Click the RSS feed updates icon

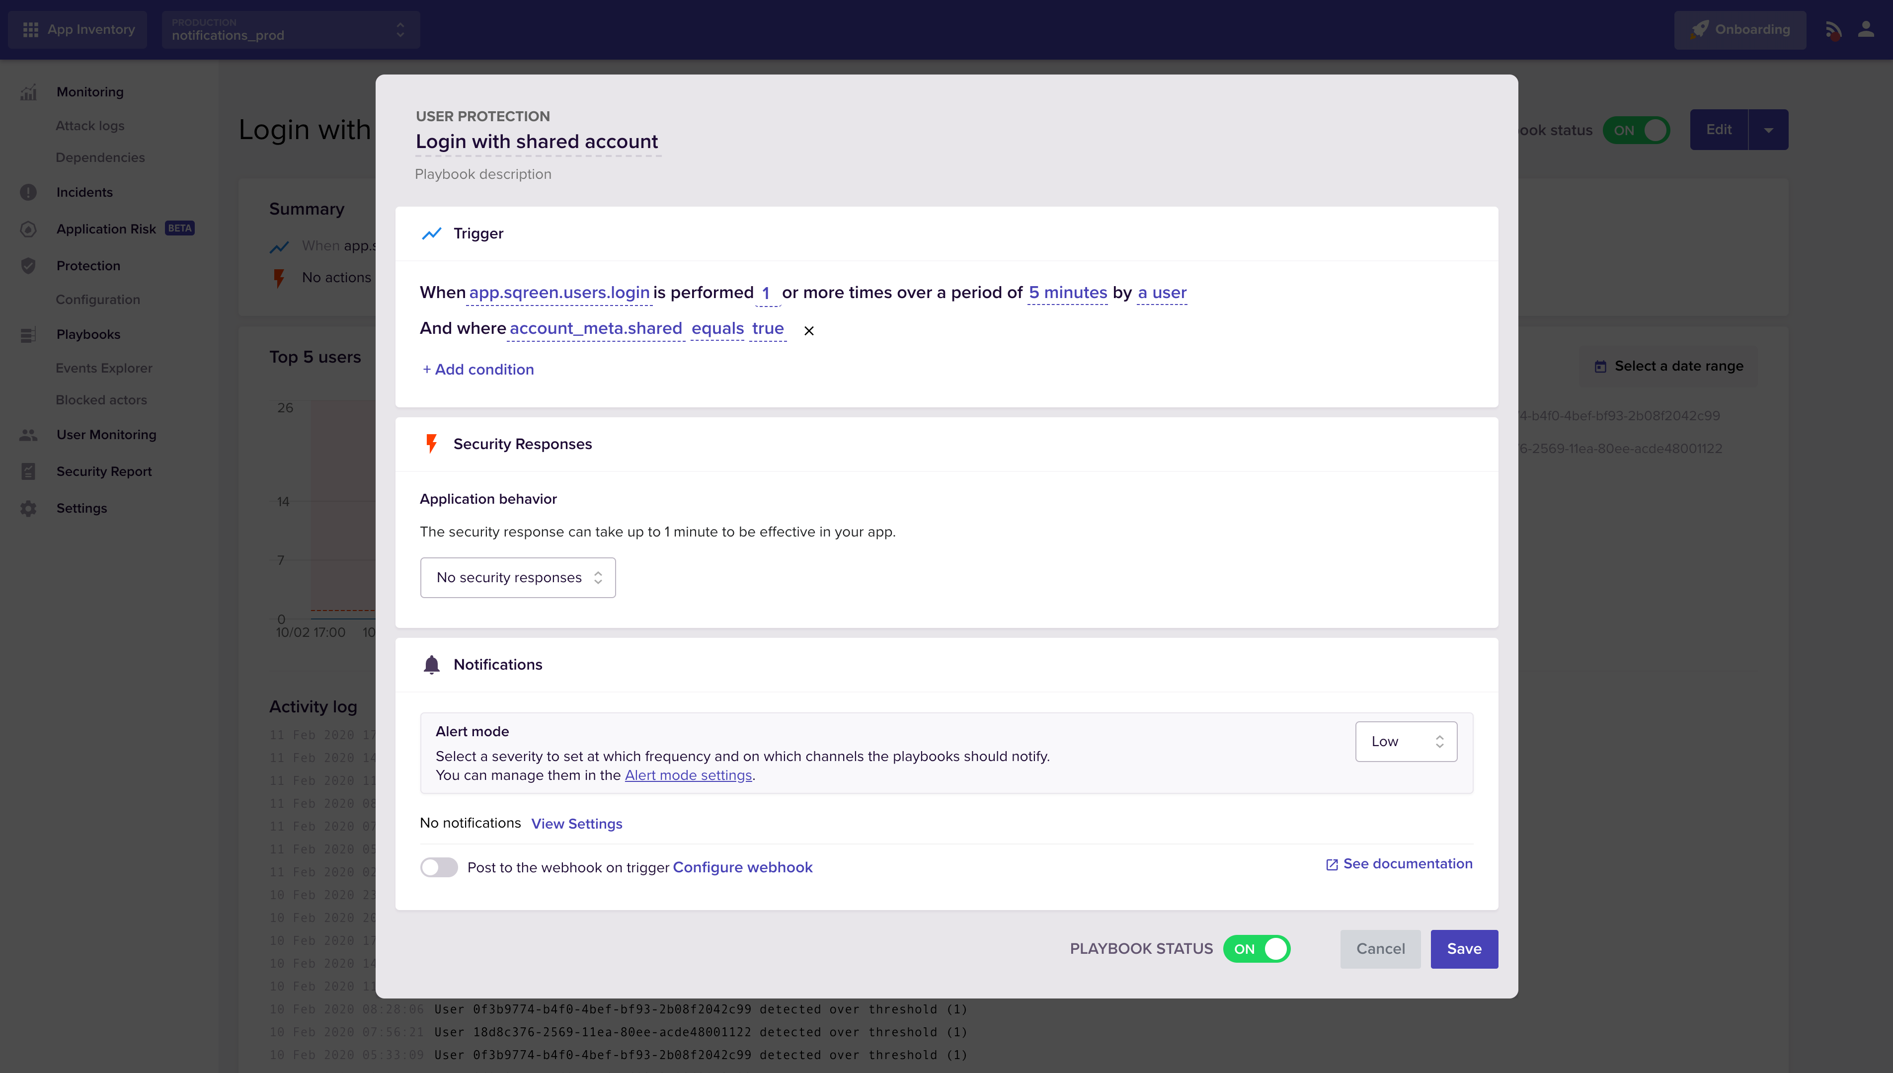point(1832,30)
